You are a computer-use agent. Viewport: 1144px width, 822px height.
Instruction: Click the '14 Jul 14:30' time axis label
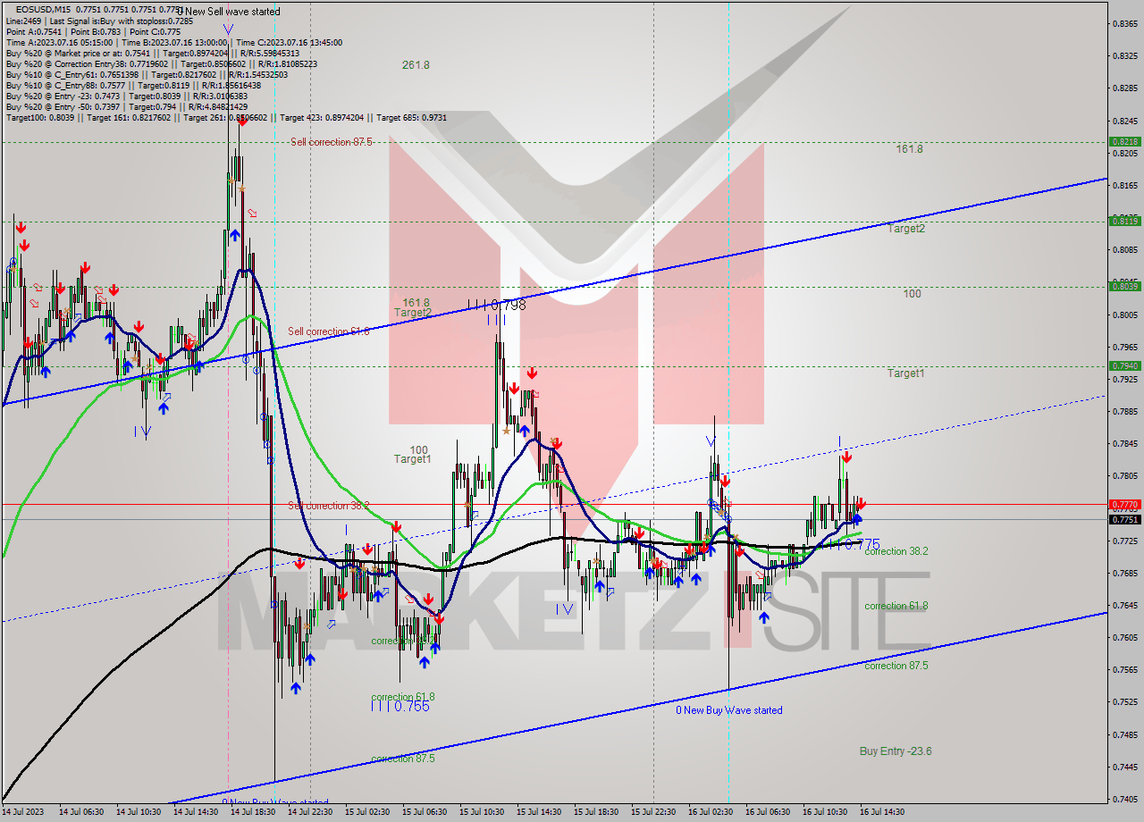195,812
